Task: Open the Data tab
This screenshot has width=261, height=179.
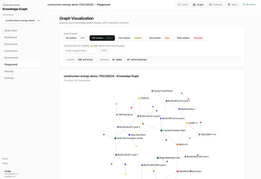Action: 232,5
